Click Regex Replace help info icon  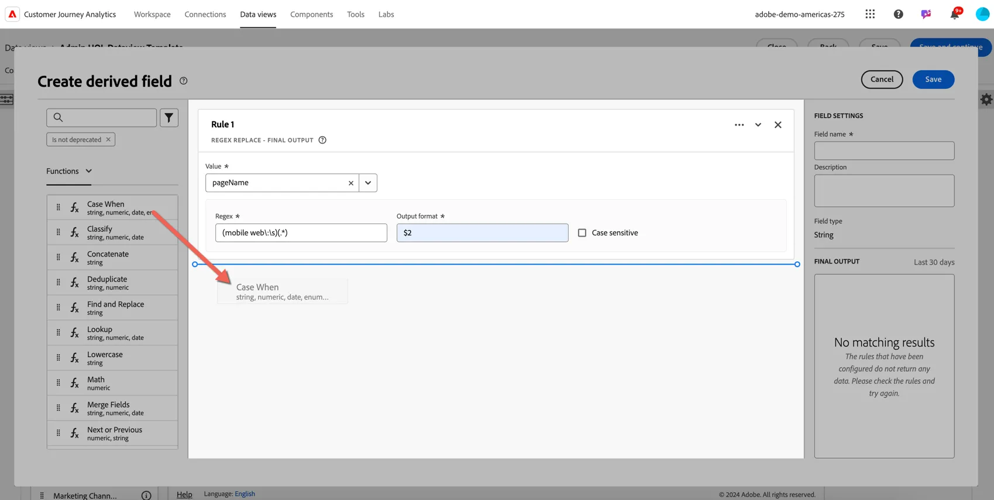322,140
